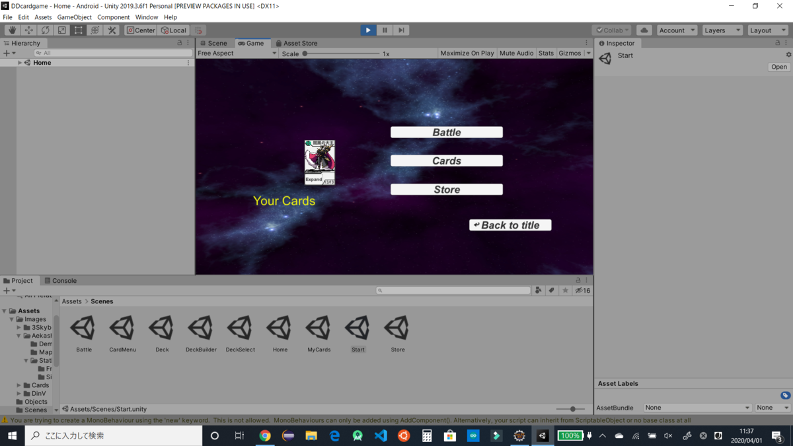Toggle Mute Audio in Game view
Screen dimensions: 793x446
(516, 53)
